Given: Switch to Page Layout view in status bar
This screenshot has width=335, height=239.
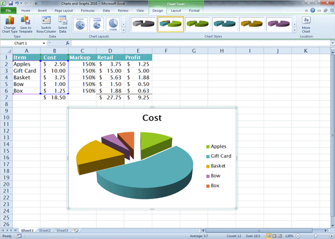Looking at the screenshot, I should [274, 236].
